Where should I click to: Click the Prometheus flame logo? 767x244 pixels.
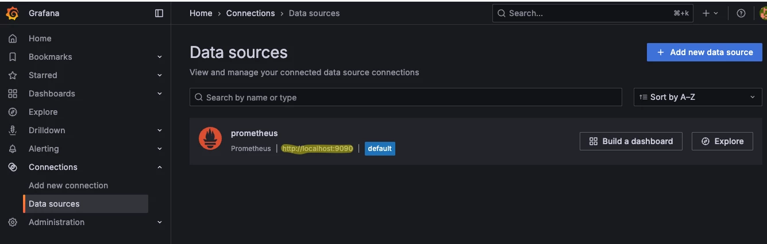[210, 139]
